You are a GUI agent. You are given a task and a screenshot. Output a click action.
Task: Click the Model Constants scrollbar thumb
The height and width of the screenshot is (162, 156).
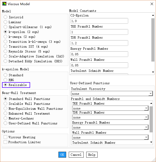click(153, 40)
